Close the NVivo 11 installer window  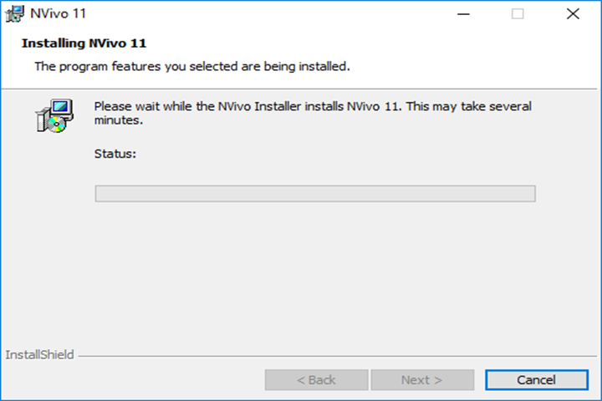tap(573, 14)
